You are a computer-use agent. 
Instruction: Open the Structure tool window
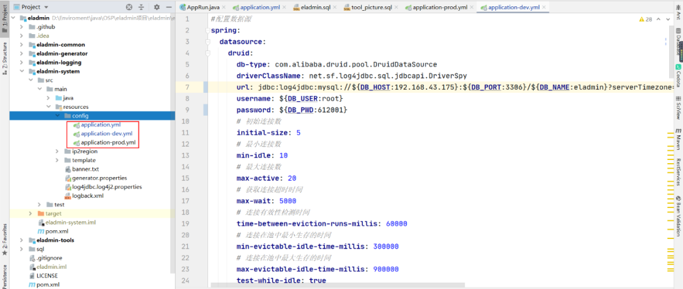pyautogui.click(x=4, y=58)
